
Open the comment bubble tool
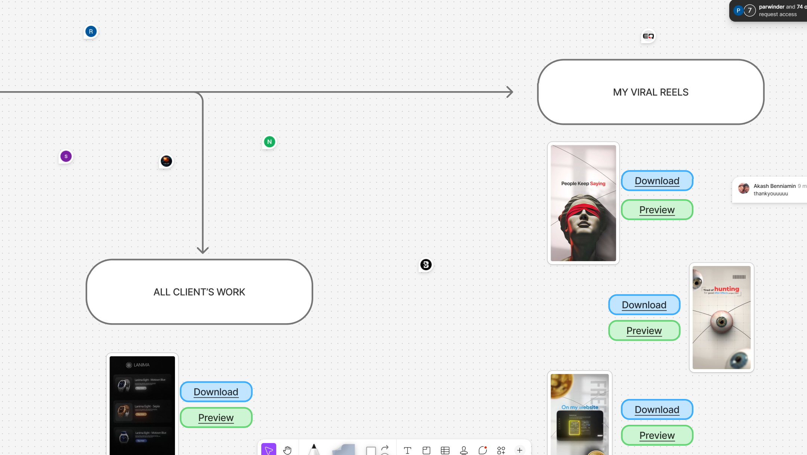tap(483, 450)
